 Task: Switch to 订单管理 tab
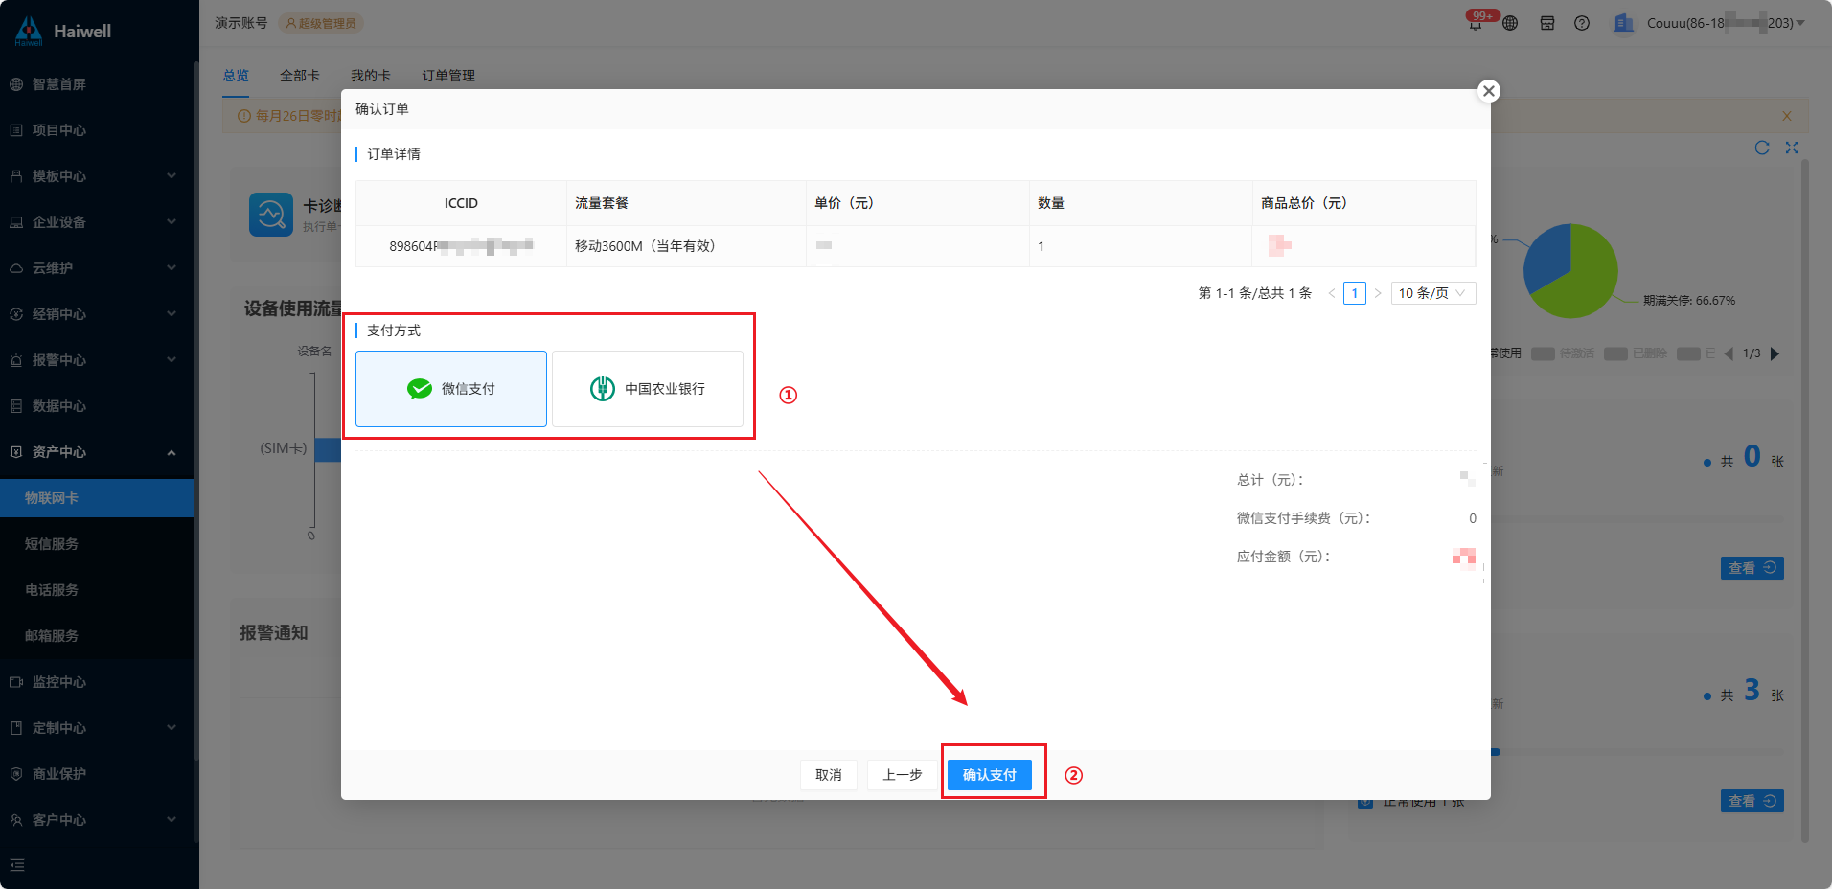click(x=448, y=76)
